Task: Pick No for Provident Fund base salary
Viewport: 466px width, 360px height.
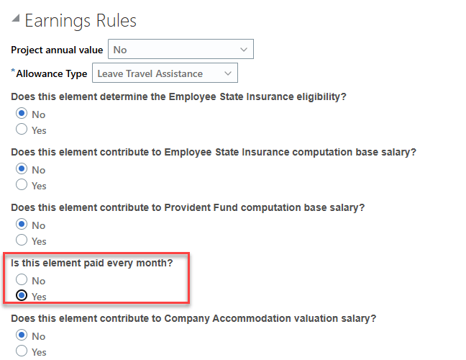Action: pyautogui.click(x=22, y=225)
